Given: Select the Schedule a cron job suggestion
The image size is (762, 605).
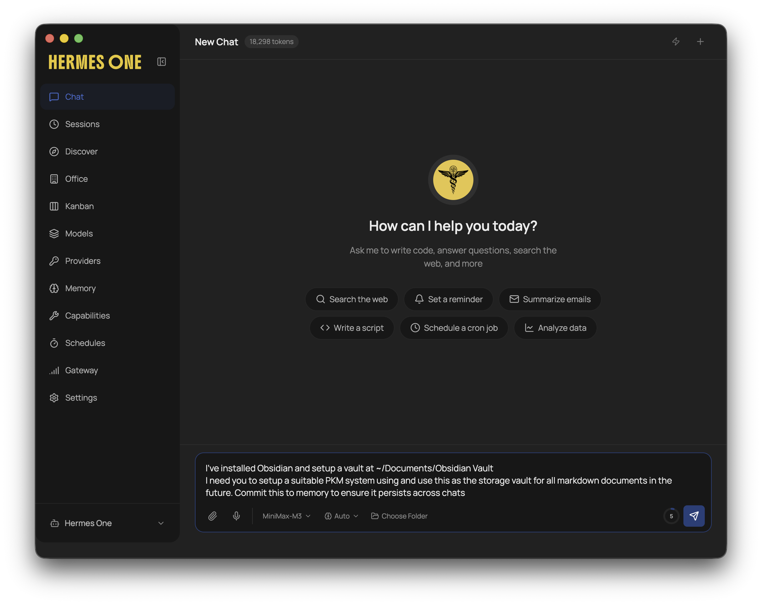Looking at the screenshot, I should (x=454, y=328).
